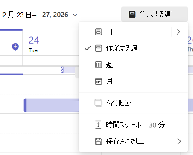
Task: Select the 24 Tue day header
Action: pyautogui.click(x=34, y=44)
